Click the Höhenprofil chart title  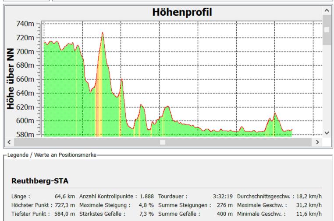(x=182, y=12)
